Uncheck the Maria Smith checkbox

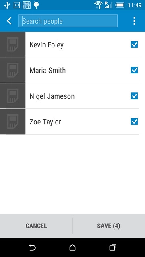pos(134,70)
